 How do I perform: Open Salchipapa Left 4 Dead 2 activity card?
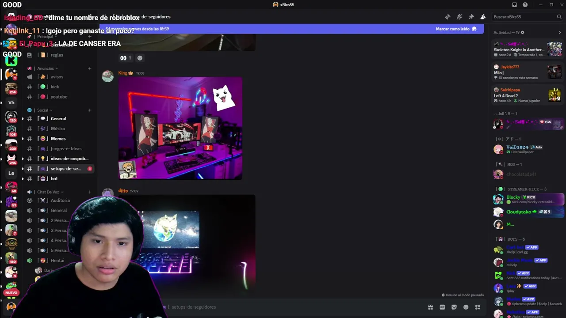click(x=528, y=95)
